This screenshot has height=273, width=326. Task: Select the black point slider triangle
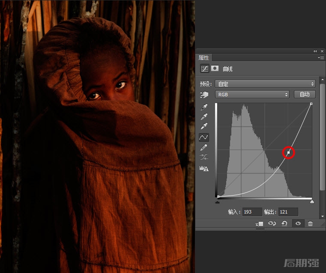coord(218,202)
